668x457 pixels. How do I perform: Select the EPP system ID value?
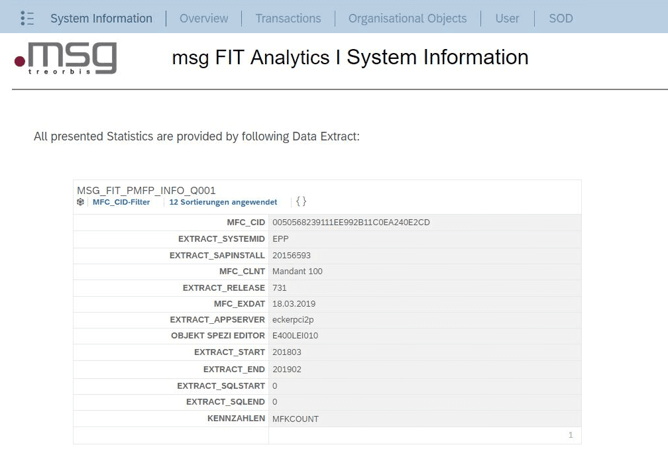pos(280,239)
